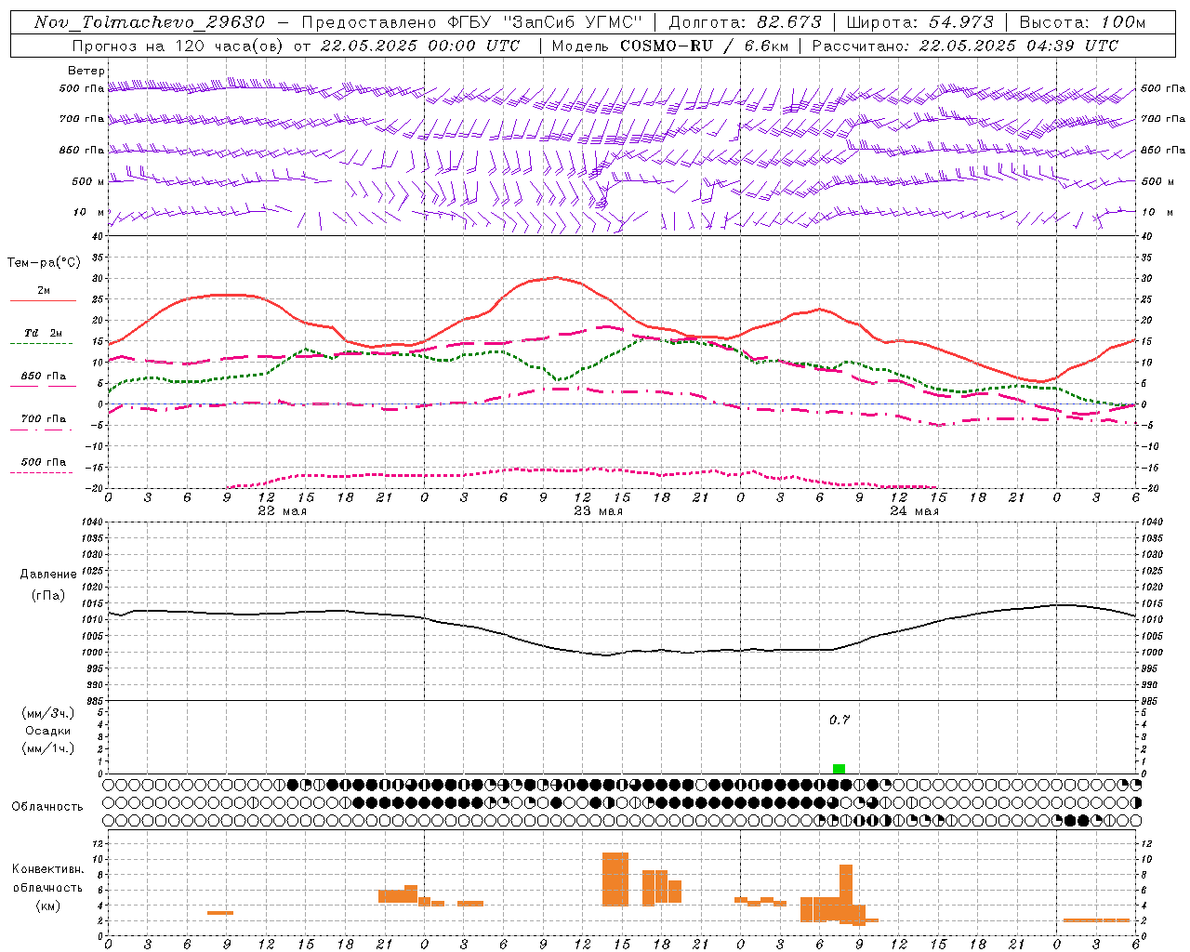Click the Тем-ра(°C) axis title
This screenshot has height=952, width=1190.
(x=44, y=263)
